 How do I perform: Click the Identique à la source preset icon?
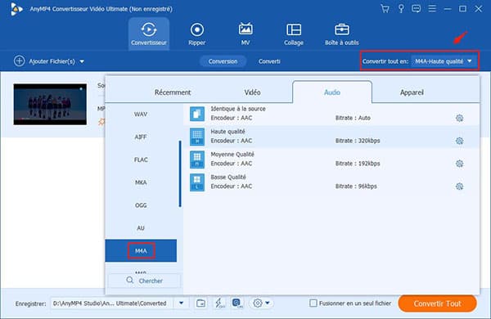point(197,114)
